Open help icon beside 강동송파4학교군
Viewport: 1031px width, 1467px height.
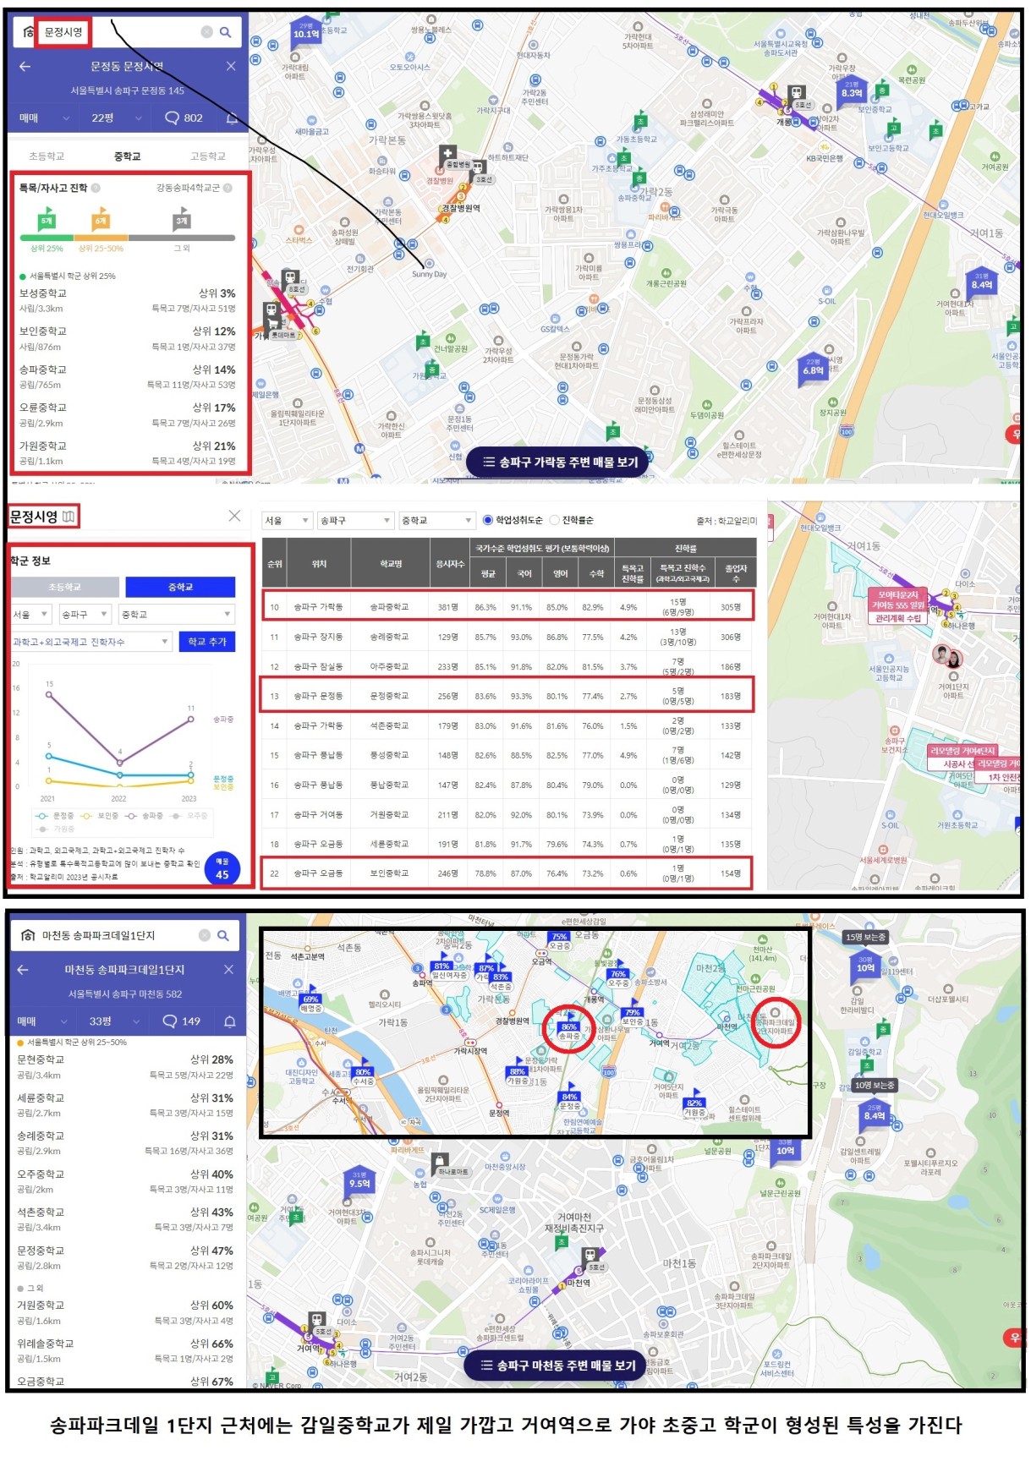228,188
